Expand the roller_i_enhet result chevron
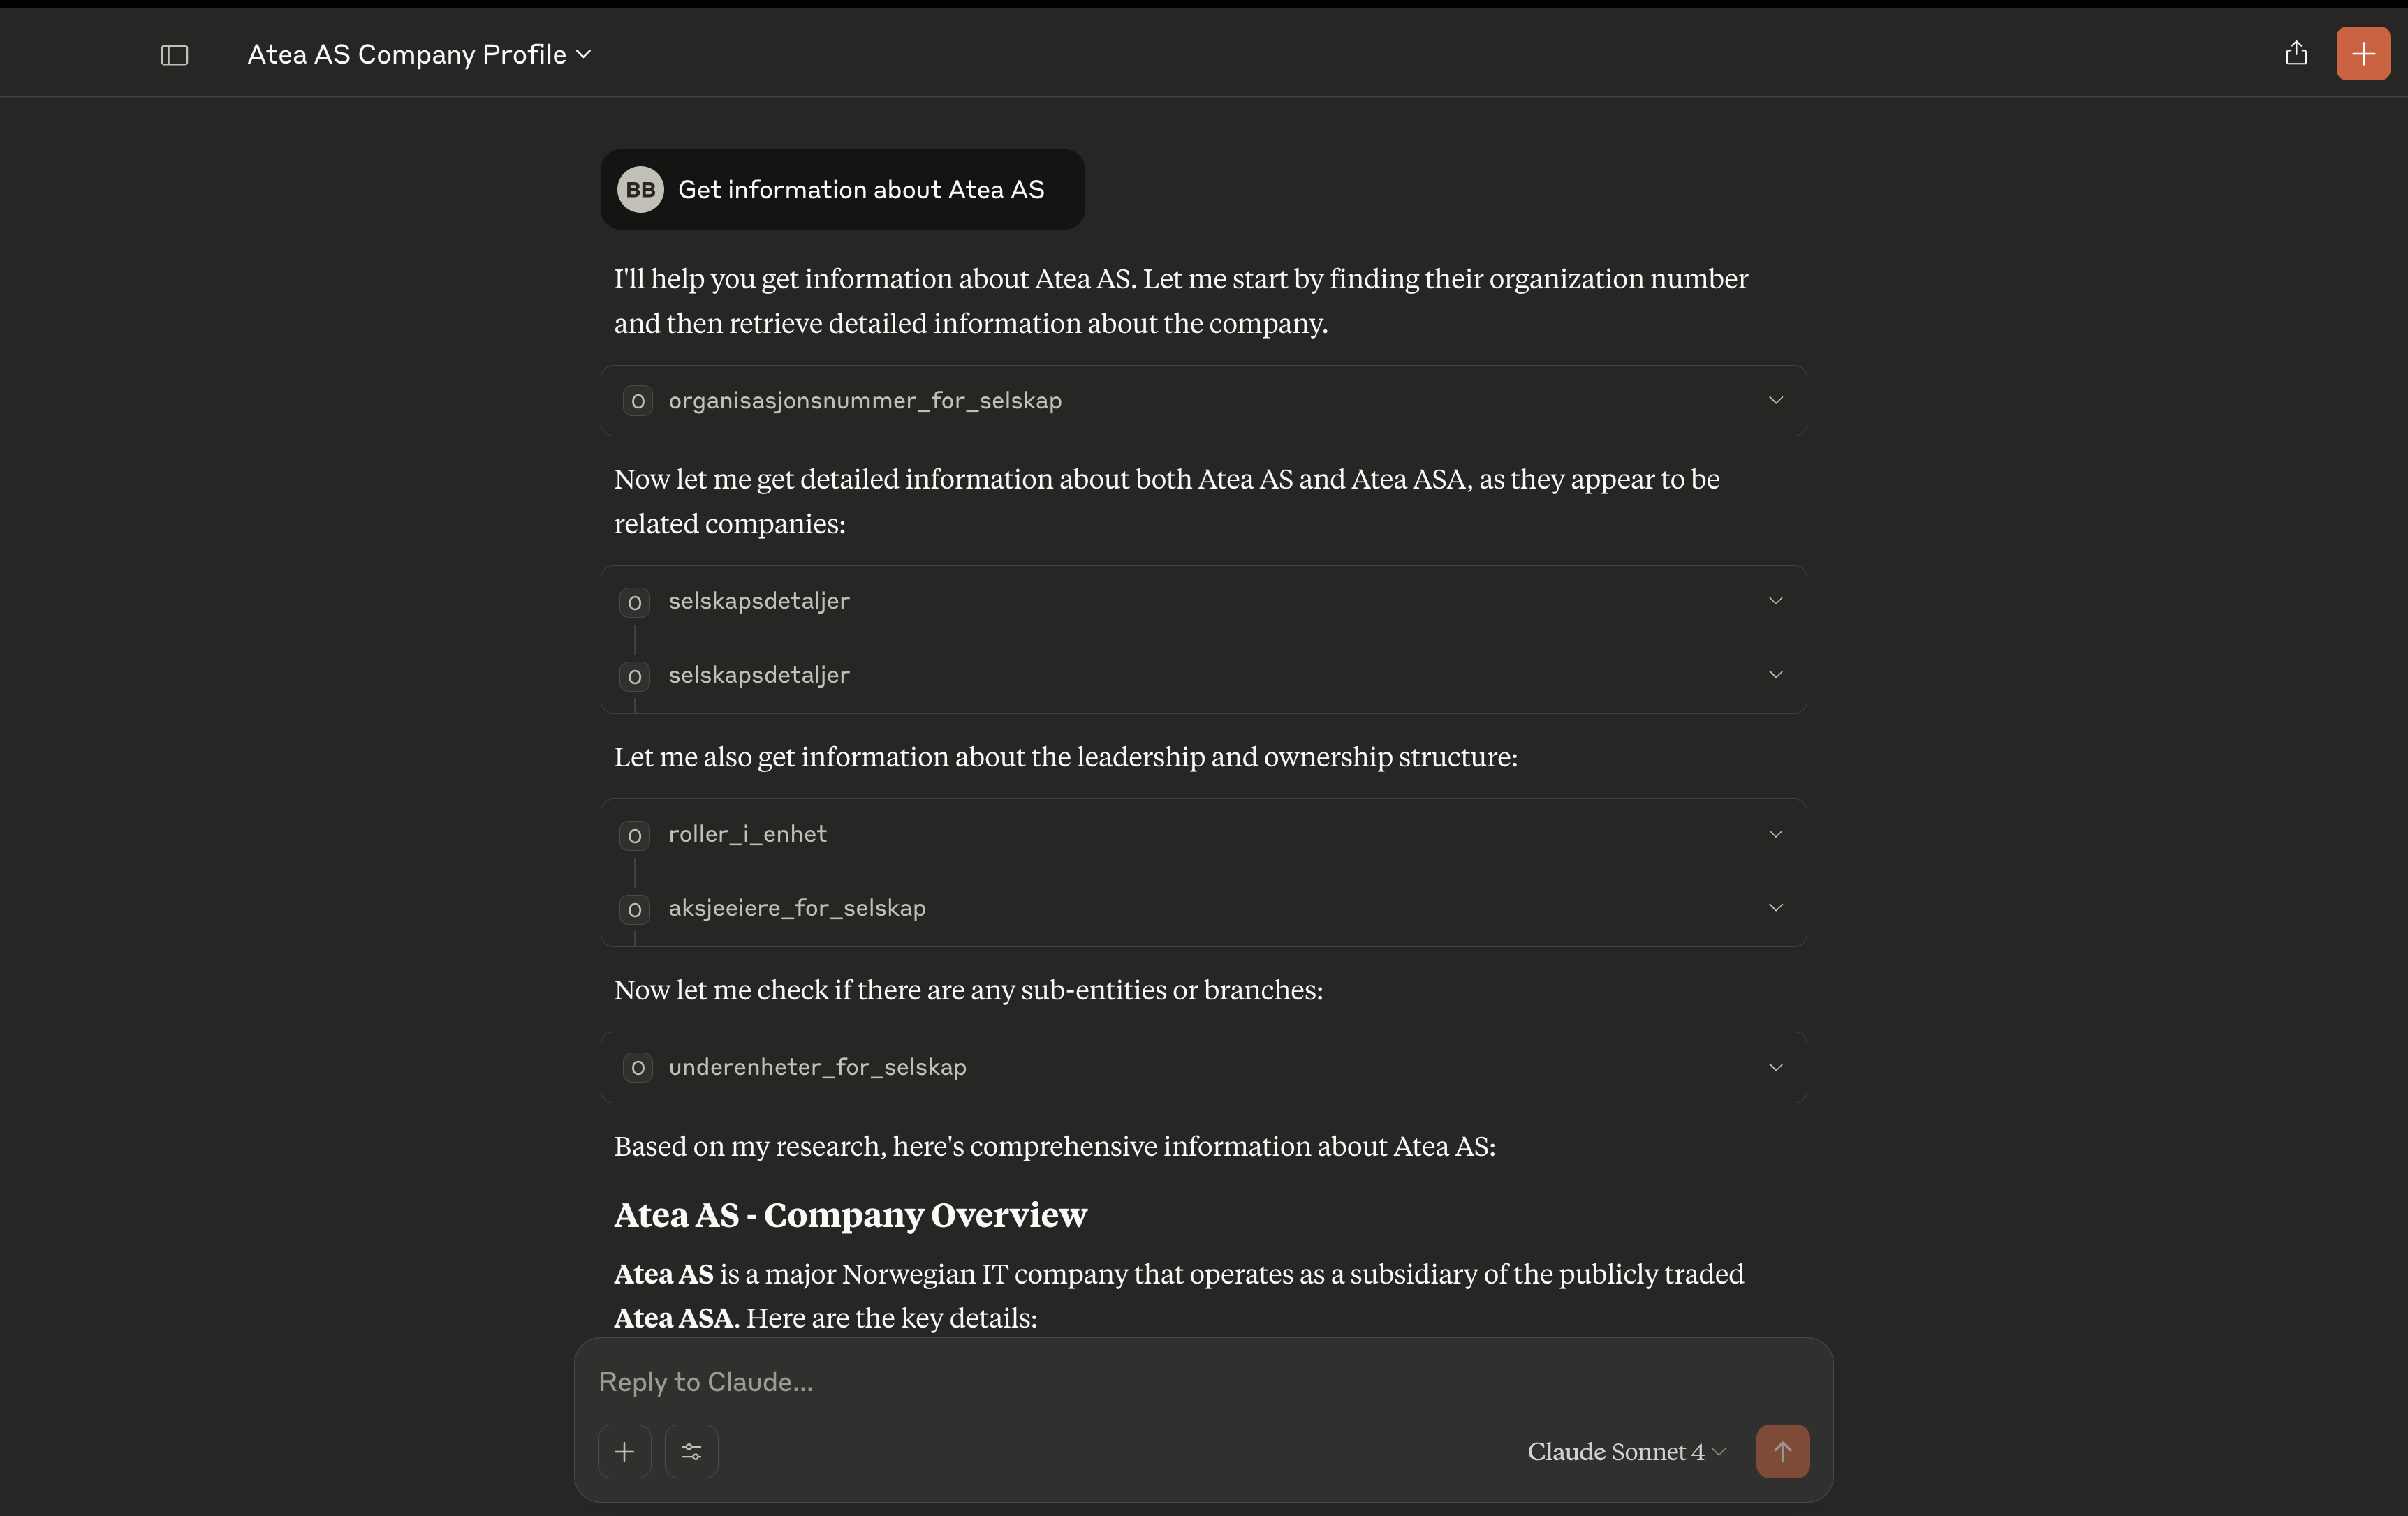The image size is (2408, 1516). (x=1775, y=833)
